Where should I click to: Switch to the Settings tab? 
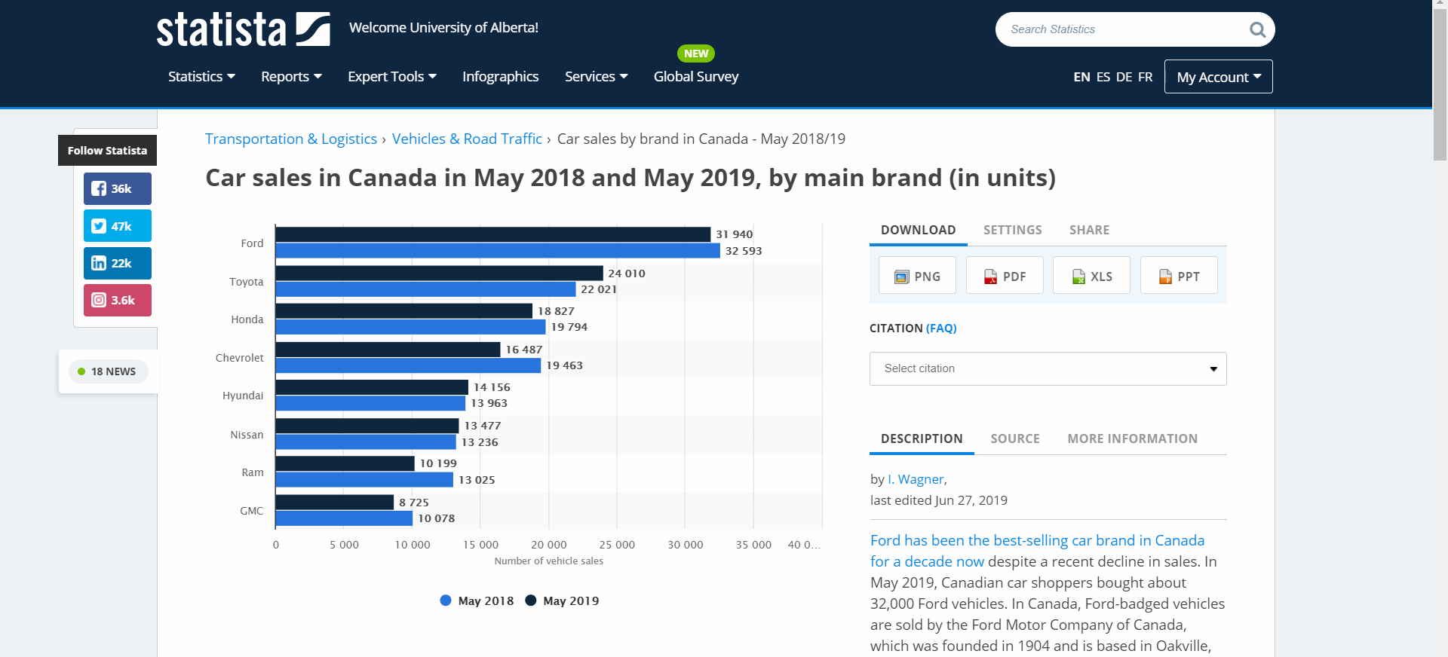point(1012,230)
